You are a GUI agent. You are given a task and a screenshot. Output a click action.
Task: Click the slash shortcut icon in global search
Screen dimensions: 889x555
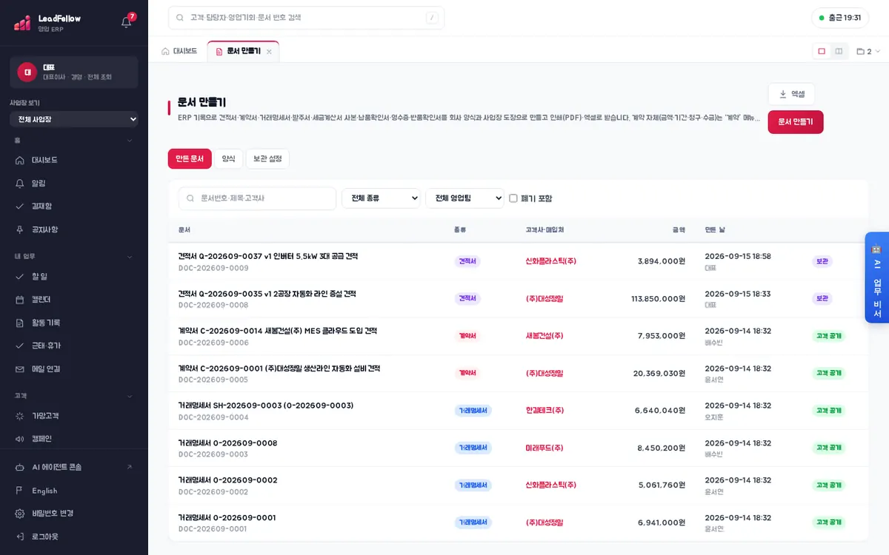[432, 18]
